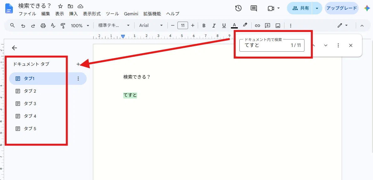Activate the paint format tool

(x=63, y=25)
